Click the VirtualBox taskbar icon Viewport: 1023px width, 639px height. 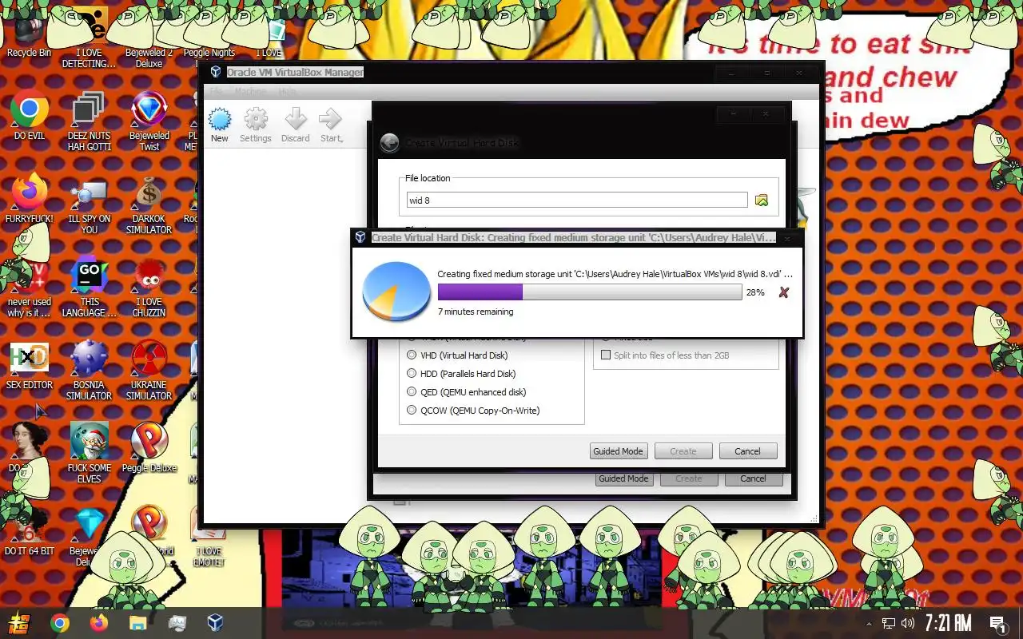pyautogui.click(x=215, y=622)
